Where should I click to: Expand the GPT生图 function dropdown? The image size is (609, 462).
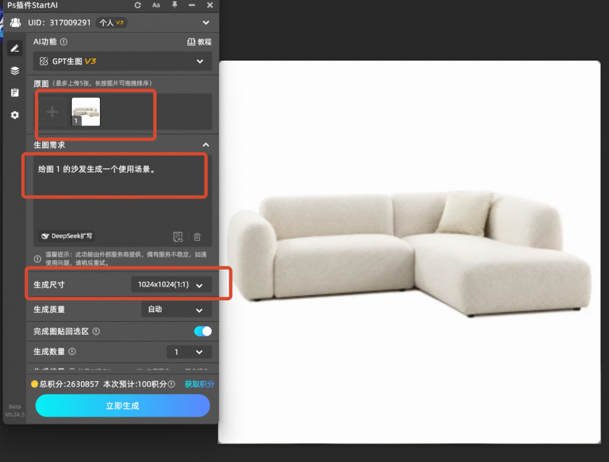point(123,61)
